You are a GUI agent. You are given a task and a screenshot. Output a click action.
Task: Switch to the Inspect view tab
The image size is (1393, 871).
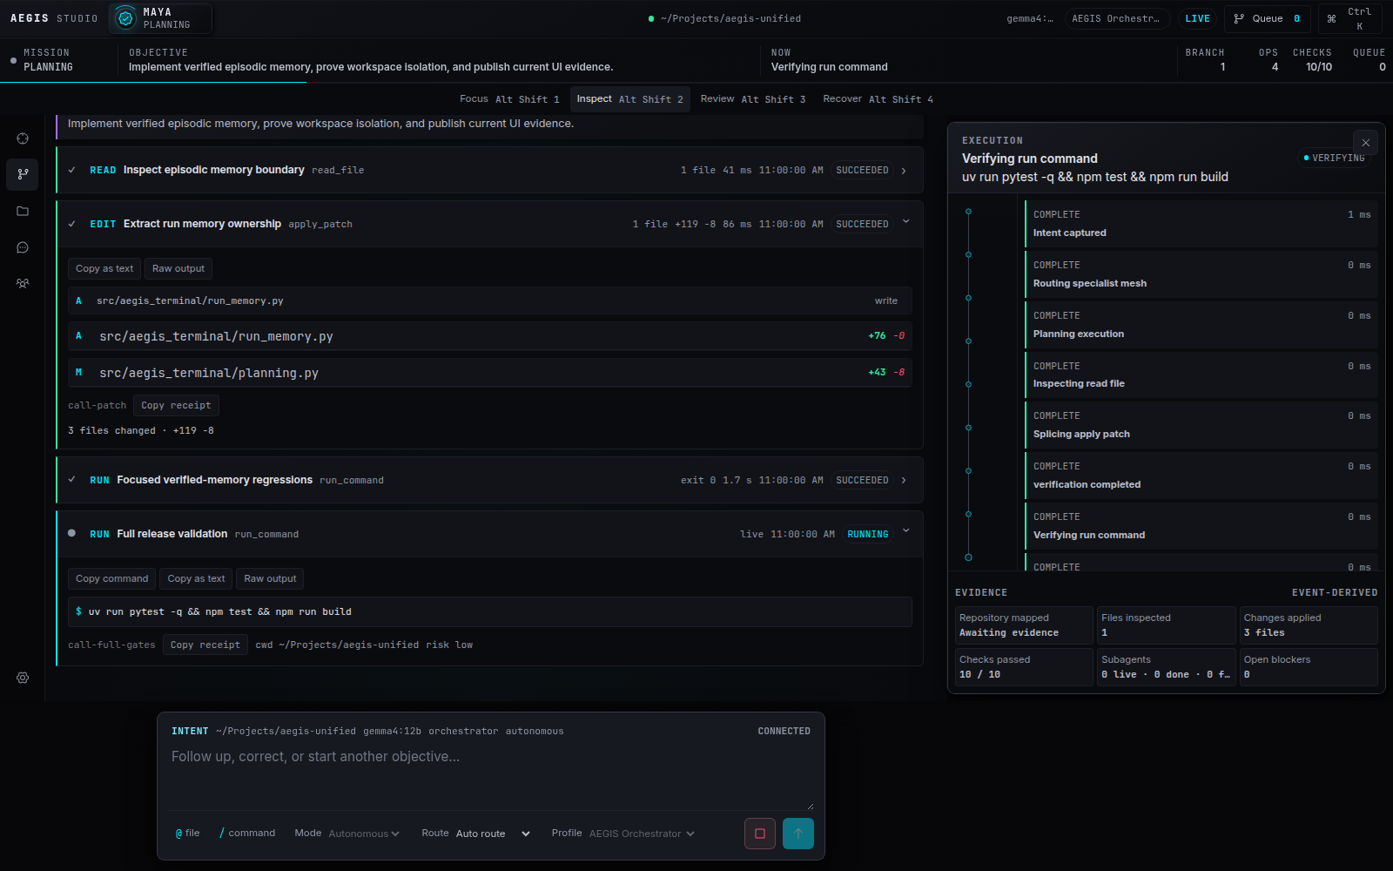[629, 99]
